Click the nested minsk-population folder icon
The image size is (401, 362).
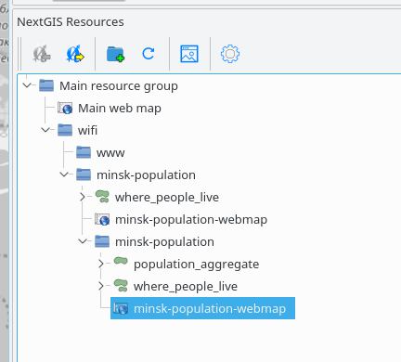102,241
